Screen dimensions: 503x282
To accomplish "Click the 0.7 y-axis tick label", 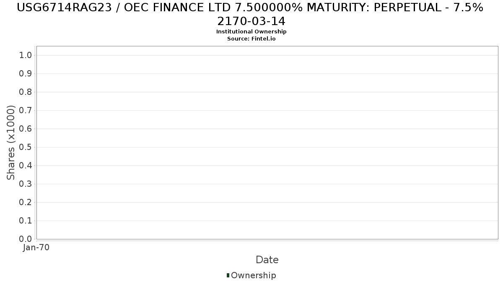I will coord(25,110).
